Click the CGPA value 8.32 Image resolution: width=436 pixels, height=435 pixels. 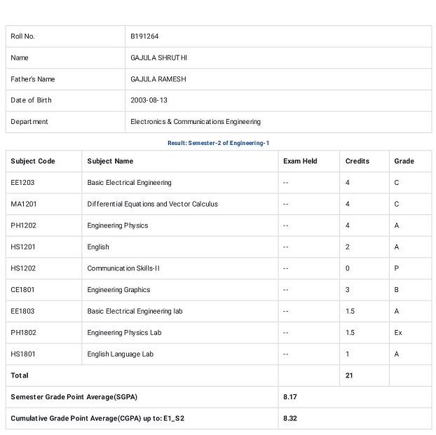tap(290, 418)
